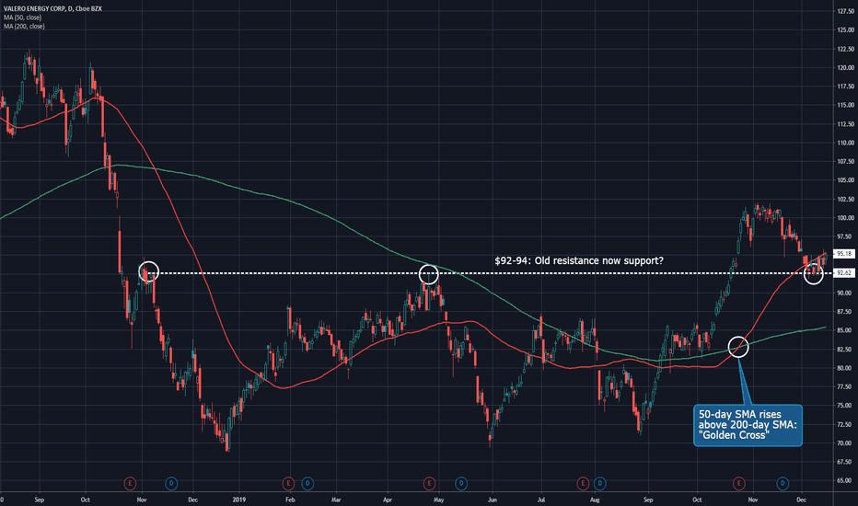Click the Oct 2019 label on time axis
The width and height of the screenshot is (858, 506).
point(697,500)
